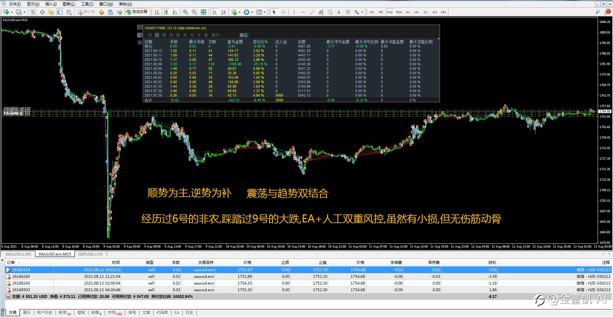This screenshot has width=613, height=318.
Task: Open the 市场 terminal tab
Action: click(x=115, y=313)
